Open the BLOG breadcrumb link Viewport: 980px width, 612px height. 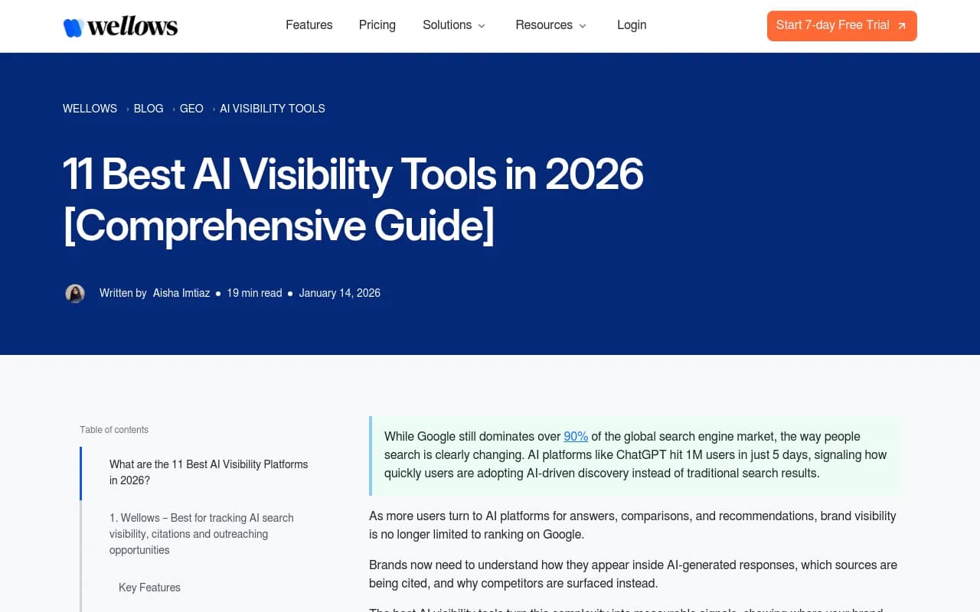tap(148, 109)
